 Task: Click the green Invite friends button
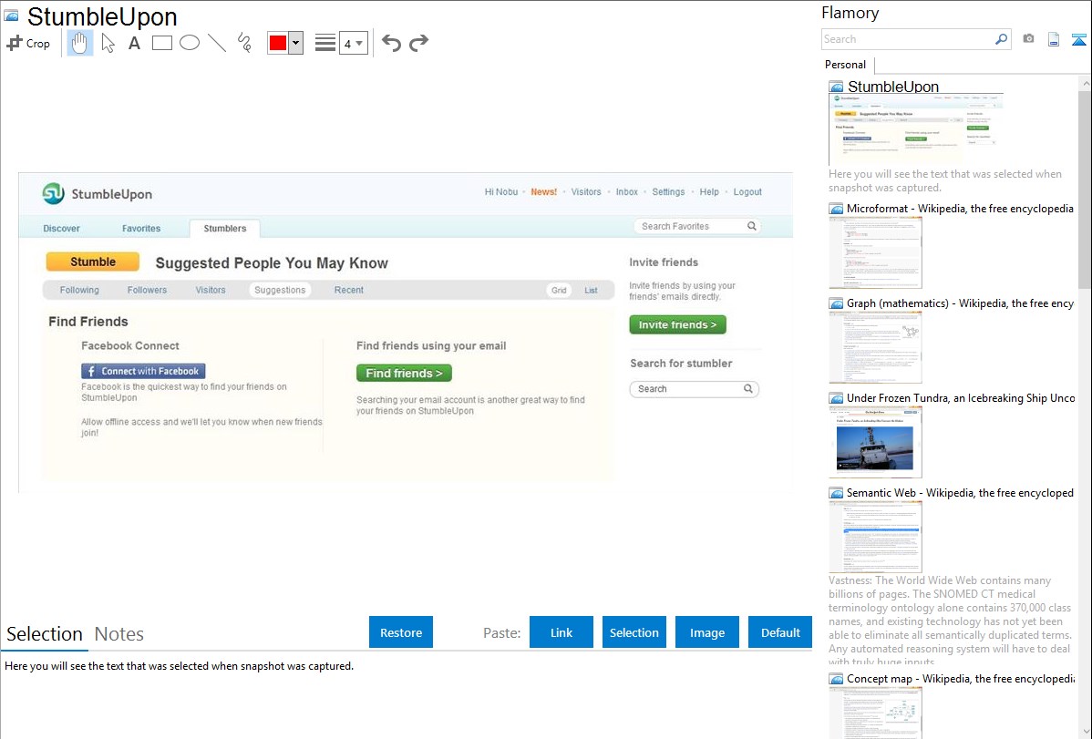pyautogui.click(x=677, y=324)
